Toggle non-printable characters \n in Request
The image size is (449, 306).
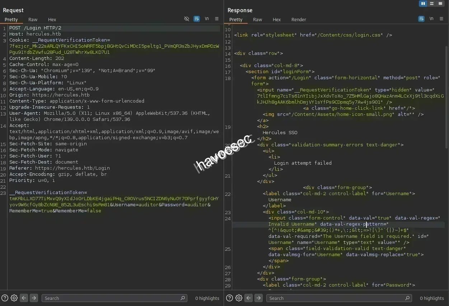tap(207, 19)
